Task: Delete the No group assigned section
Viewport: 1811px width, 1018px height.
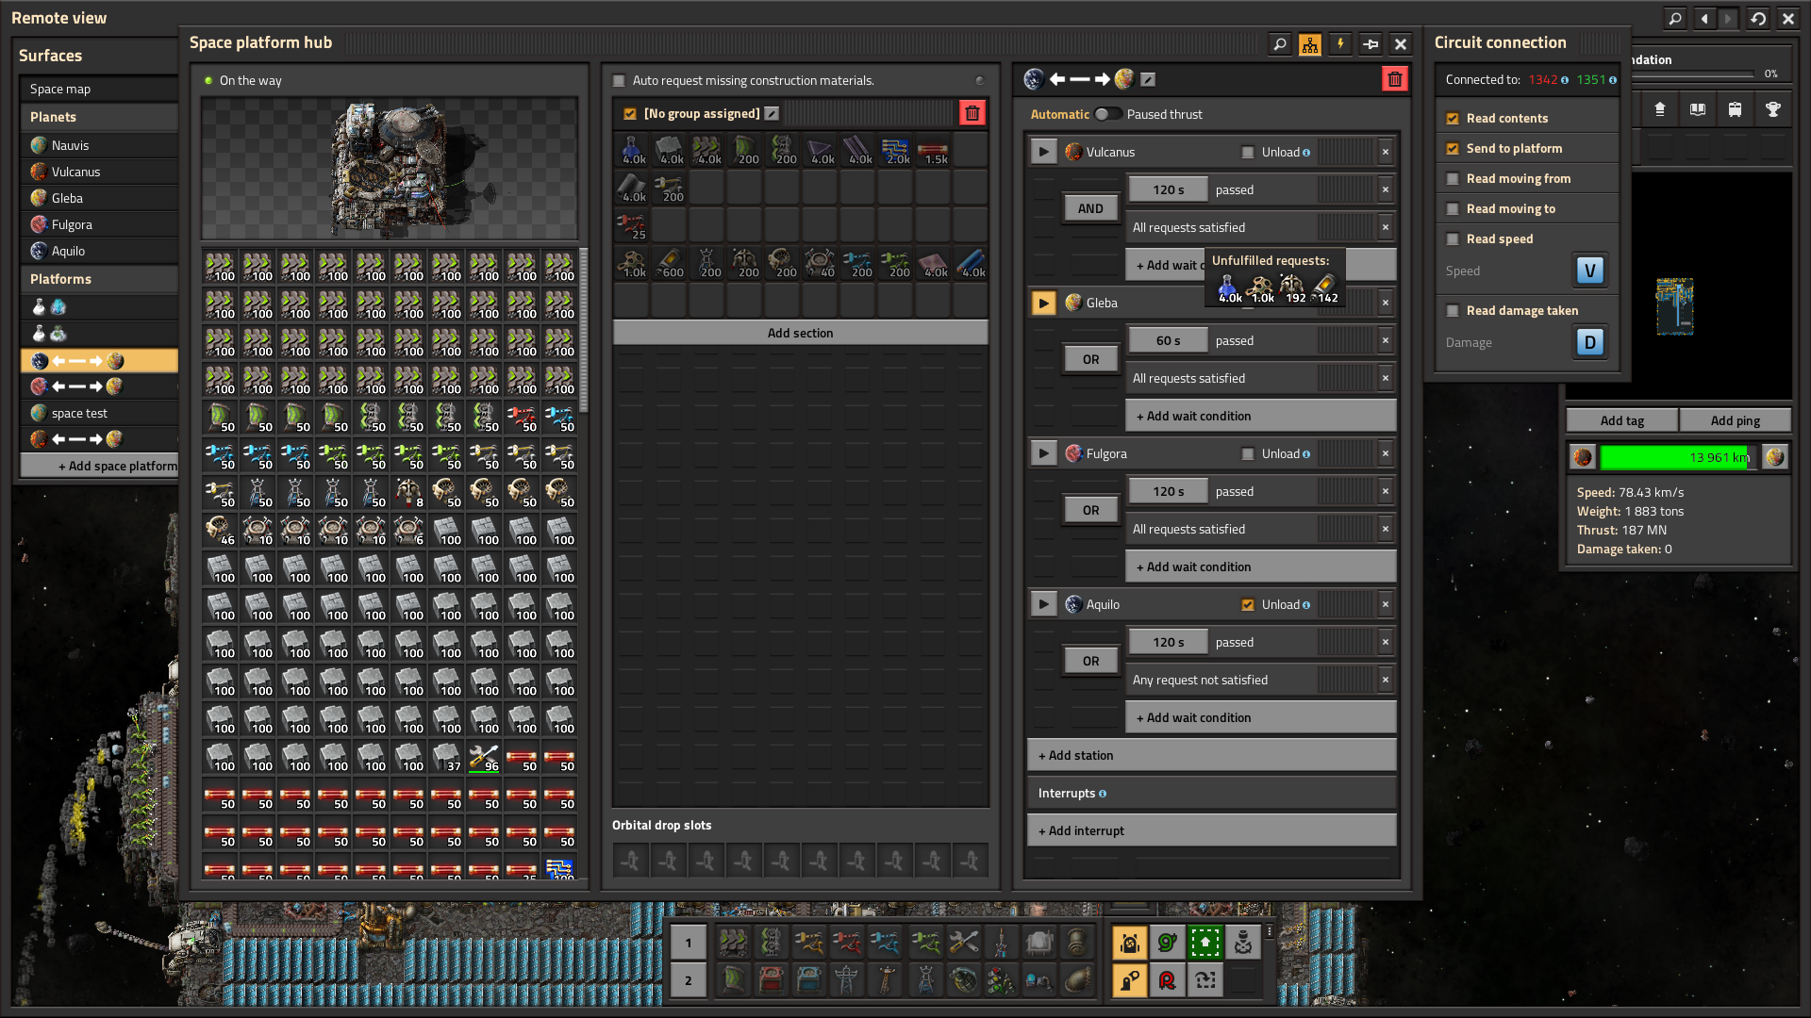Action: pos(972,113)
